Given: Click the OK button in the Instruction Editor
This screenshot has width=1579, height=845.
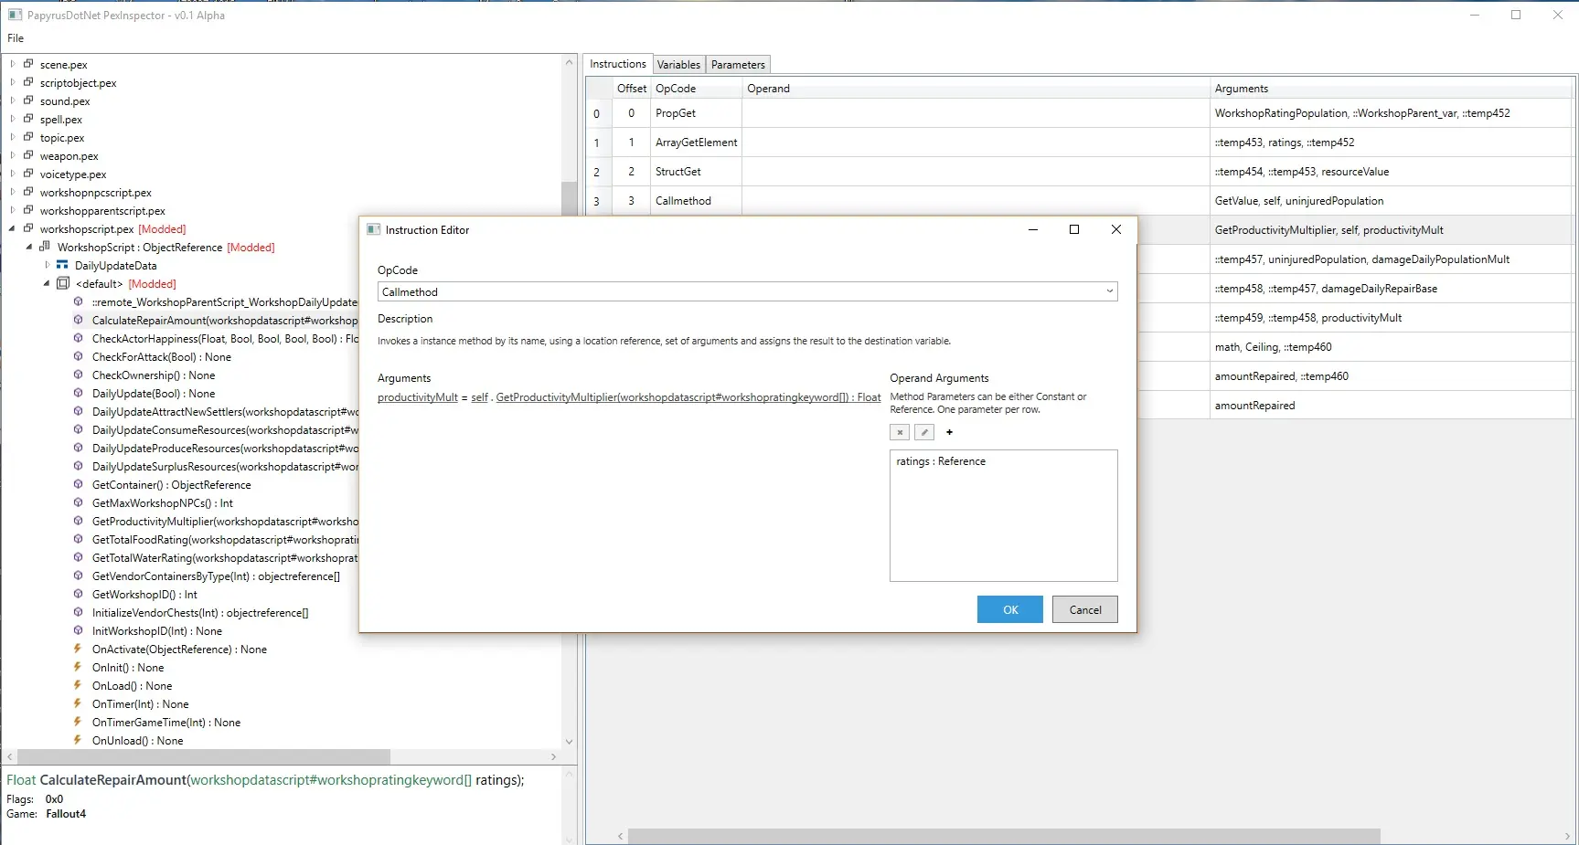Looking at the screenshot, I should pyautogui.click(x=1009, y=609).
